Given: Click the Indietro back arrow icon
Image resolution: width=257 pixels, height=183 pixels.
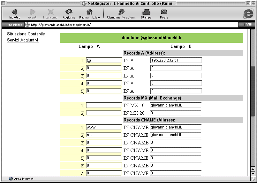Looking at the screenshot, I should point(14,12).
